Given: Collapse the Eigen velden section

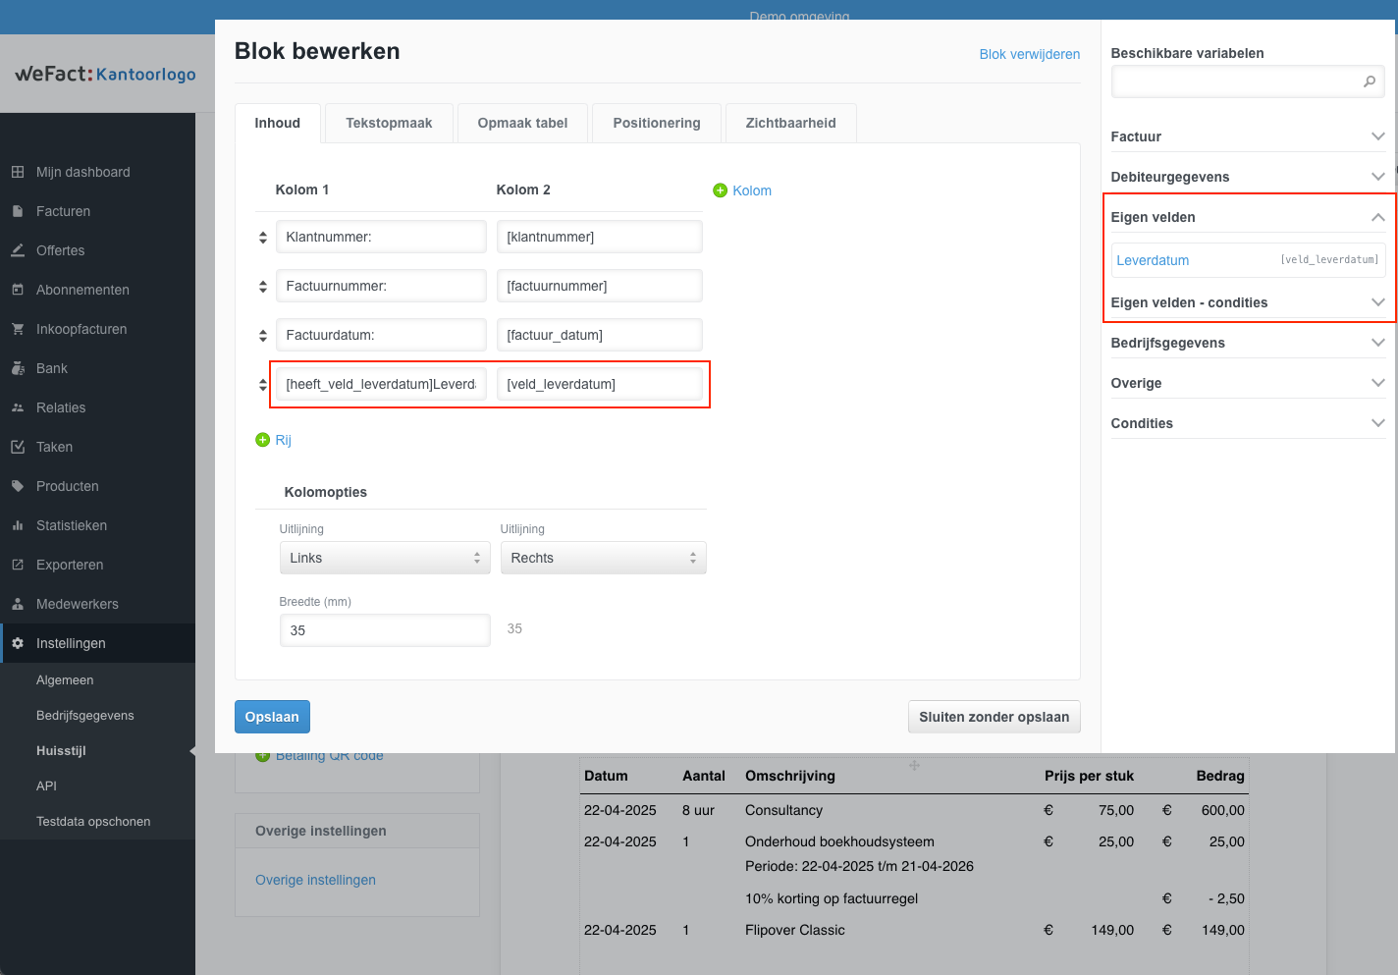Looking at the screenshot, I should click(1377, 217).
